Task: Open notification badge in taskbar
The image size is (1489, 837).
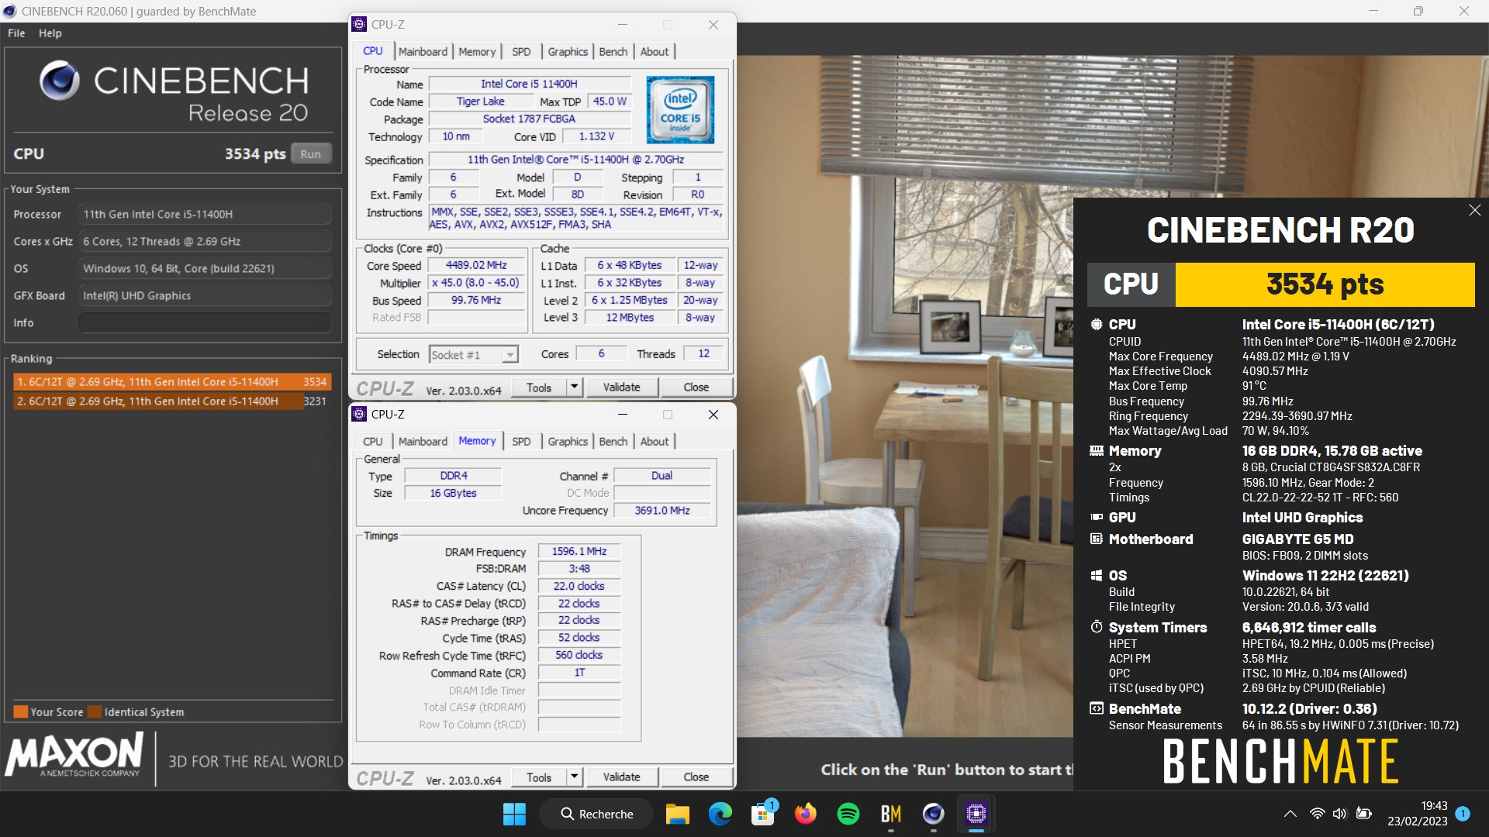Action: [x=1463, y=814]
